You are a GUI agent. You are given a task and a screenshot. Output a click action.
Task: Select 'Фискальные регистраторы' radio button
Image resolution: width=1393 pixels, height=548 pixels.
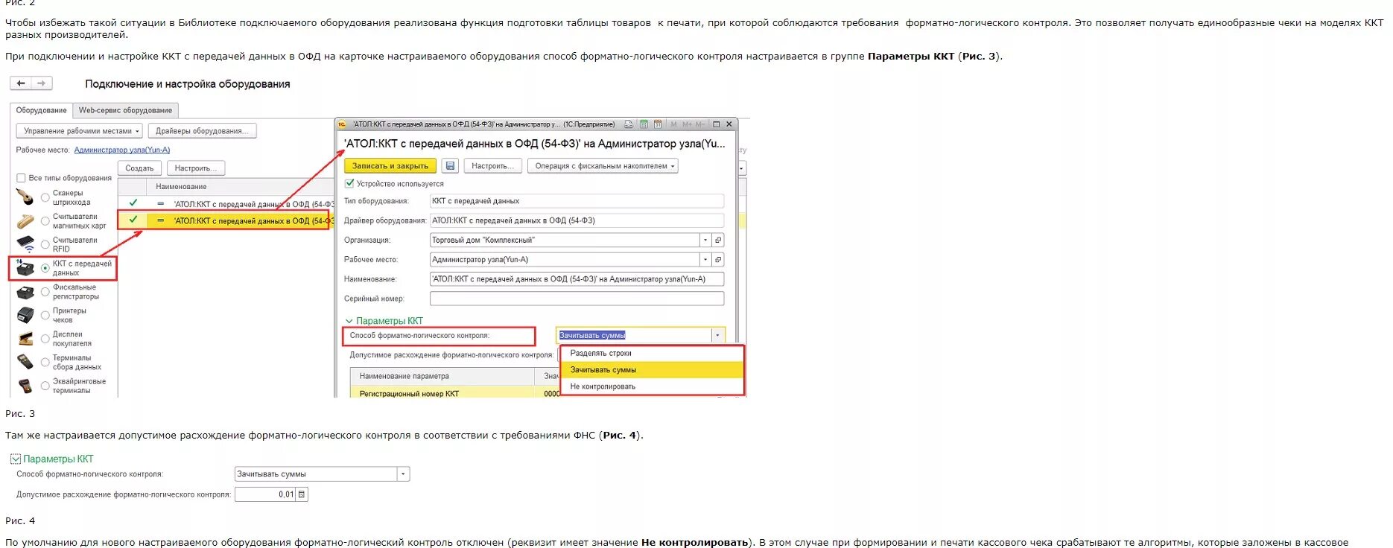click(x=45, y=292)
